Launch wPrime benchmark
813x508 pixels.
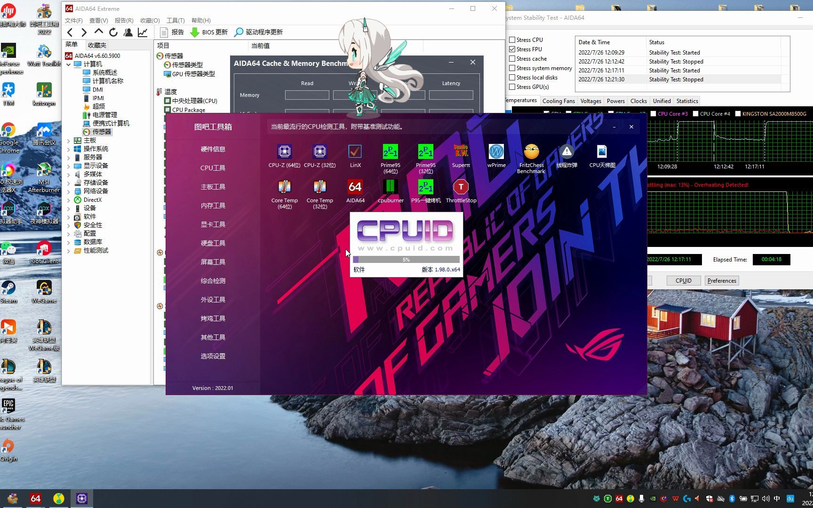click(496, 156)
